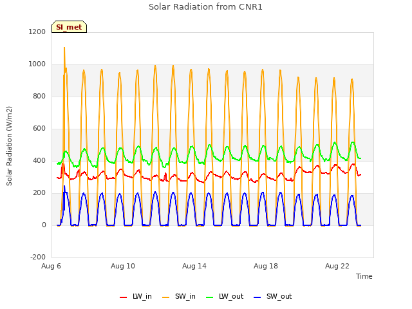Viewport: 412px width, 309px height.
Task: Click the '1000' y-axis tick label
Action: (x=37, y=64)
